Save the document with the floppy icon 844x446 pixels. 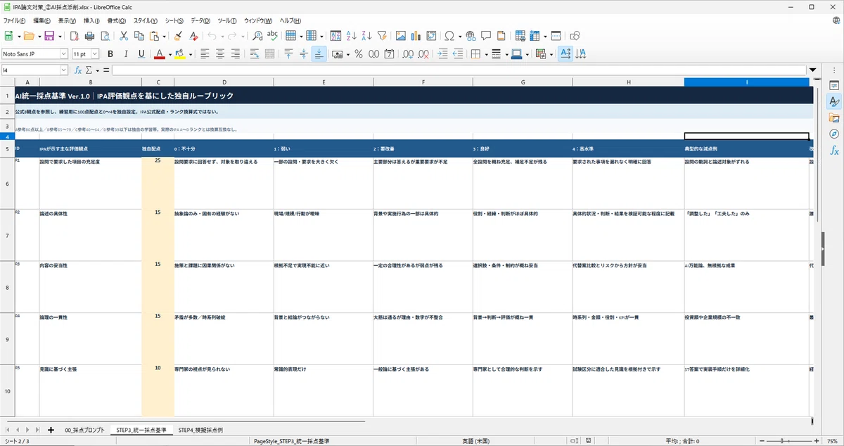point(49,36)
